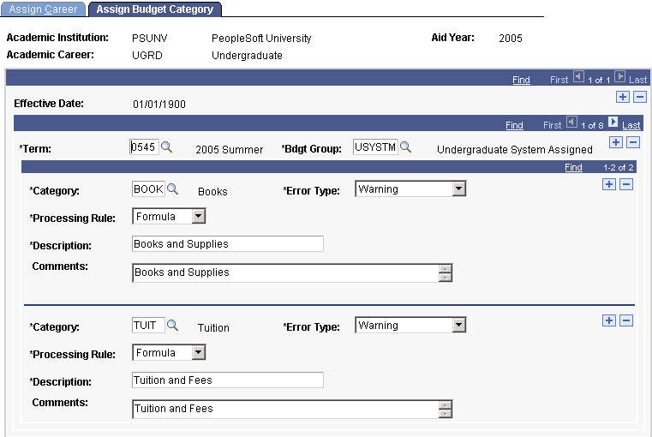The width and height of the screenshot is (652, 437).
Task: Expand Processing Rule dropdown for Tuition
Action: tap(199, 352)
